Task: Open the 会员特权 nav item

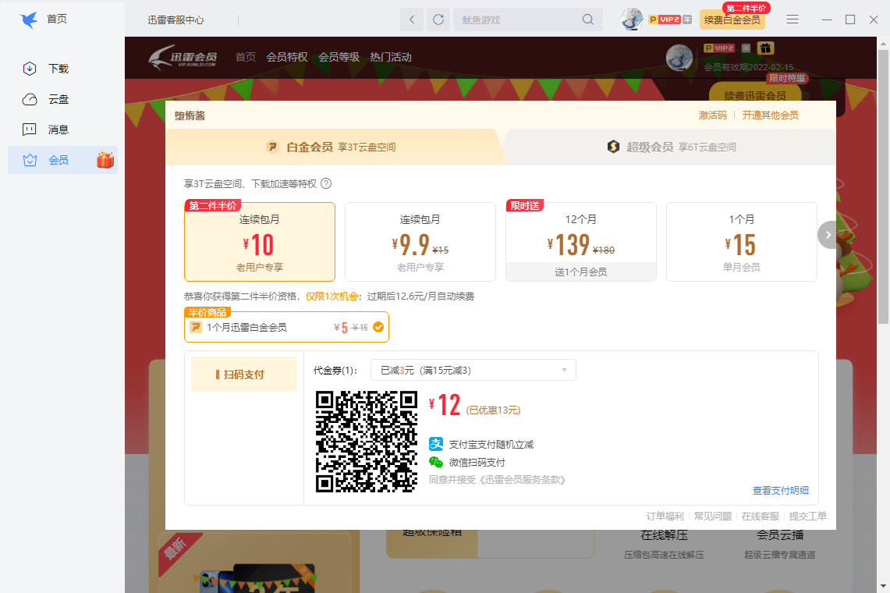Action: coord(287,58)
